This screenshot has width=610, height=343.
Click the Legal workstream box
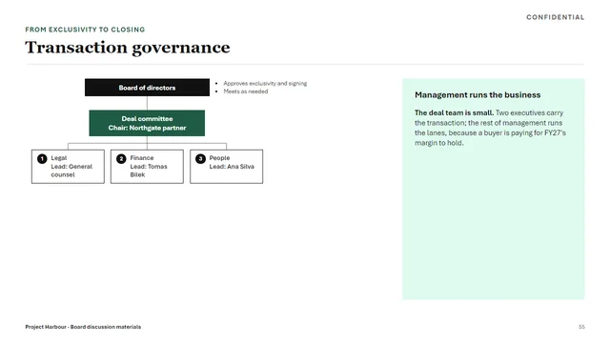coord(68,167)
